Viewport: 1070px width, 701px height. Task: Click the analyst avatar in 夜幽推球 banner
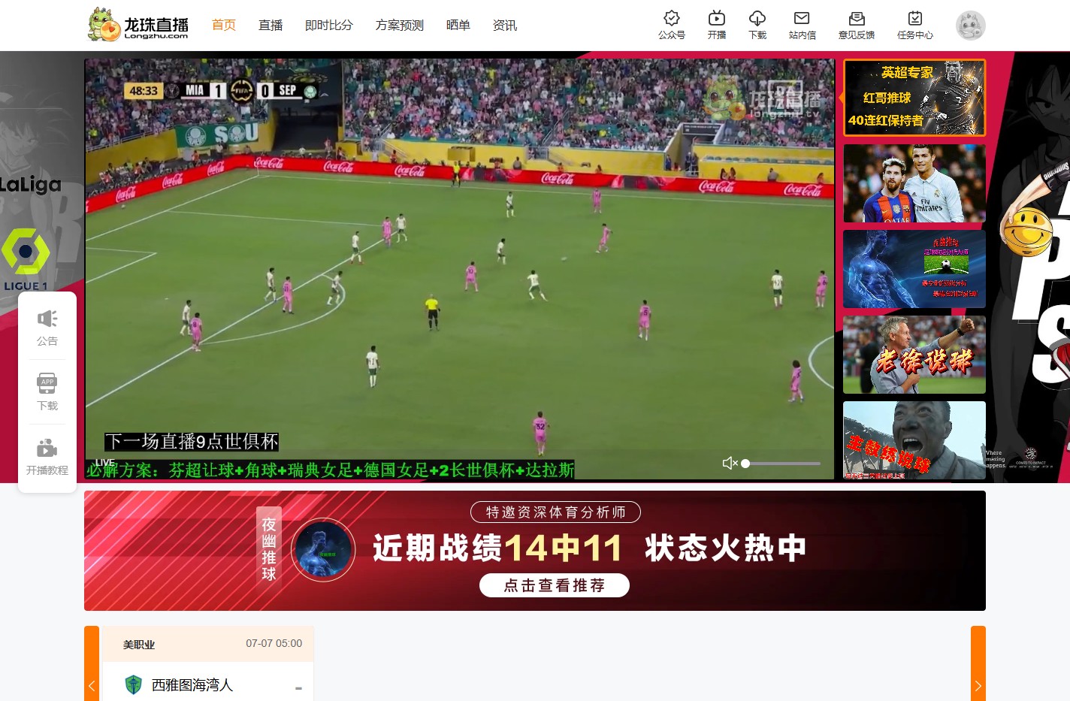coord(323,550)
